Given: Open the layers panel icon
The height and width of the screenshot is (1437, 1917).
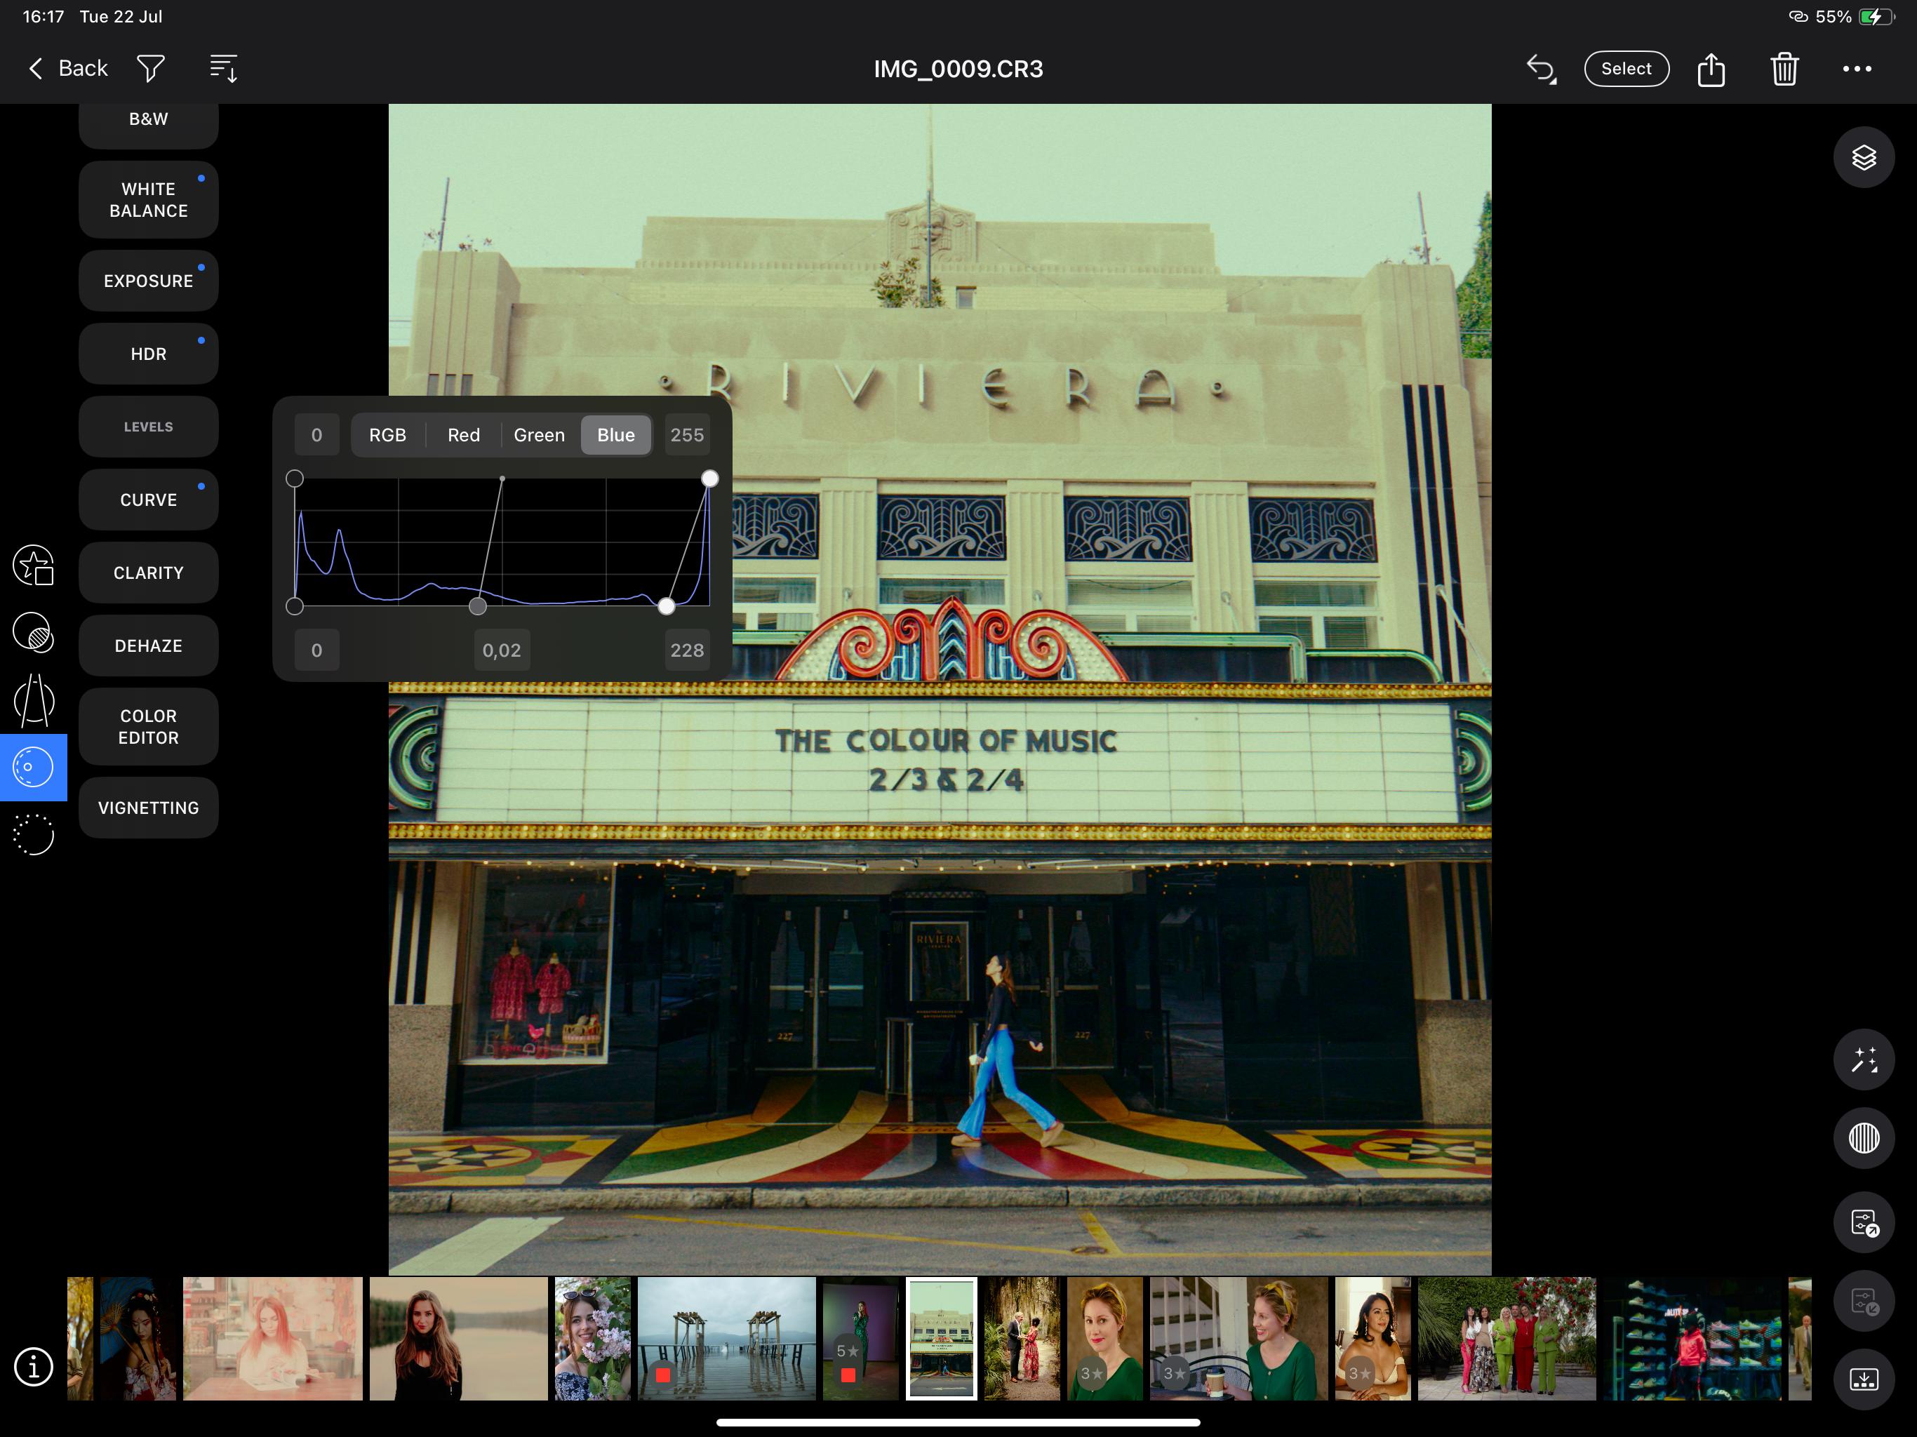Looking at the screenshot, I should click(1863, 158).
